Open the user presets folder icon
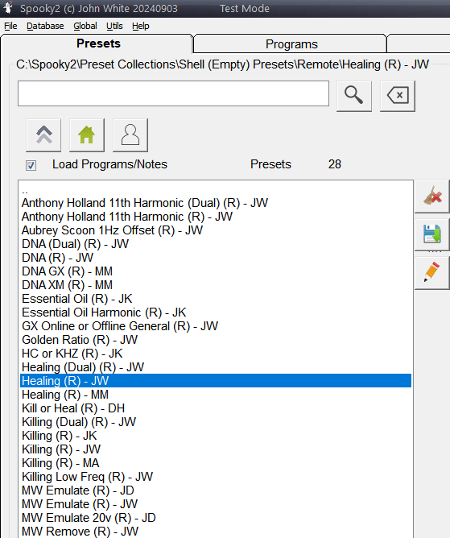The width and height of the screenshot is (450, 538). pyautogui.click(x=130, y=135)
